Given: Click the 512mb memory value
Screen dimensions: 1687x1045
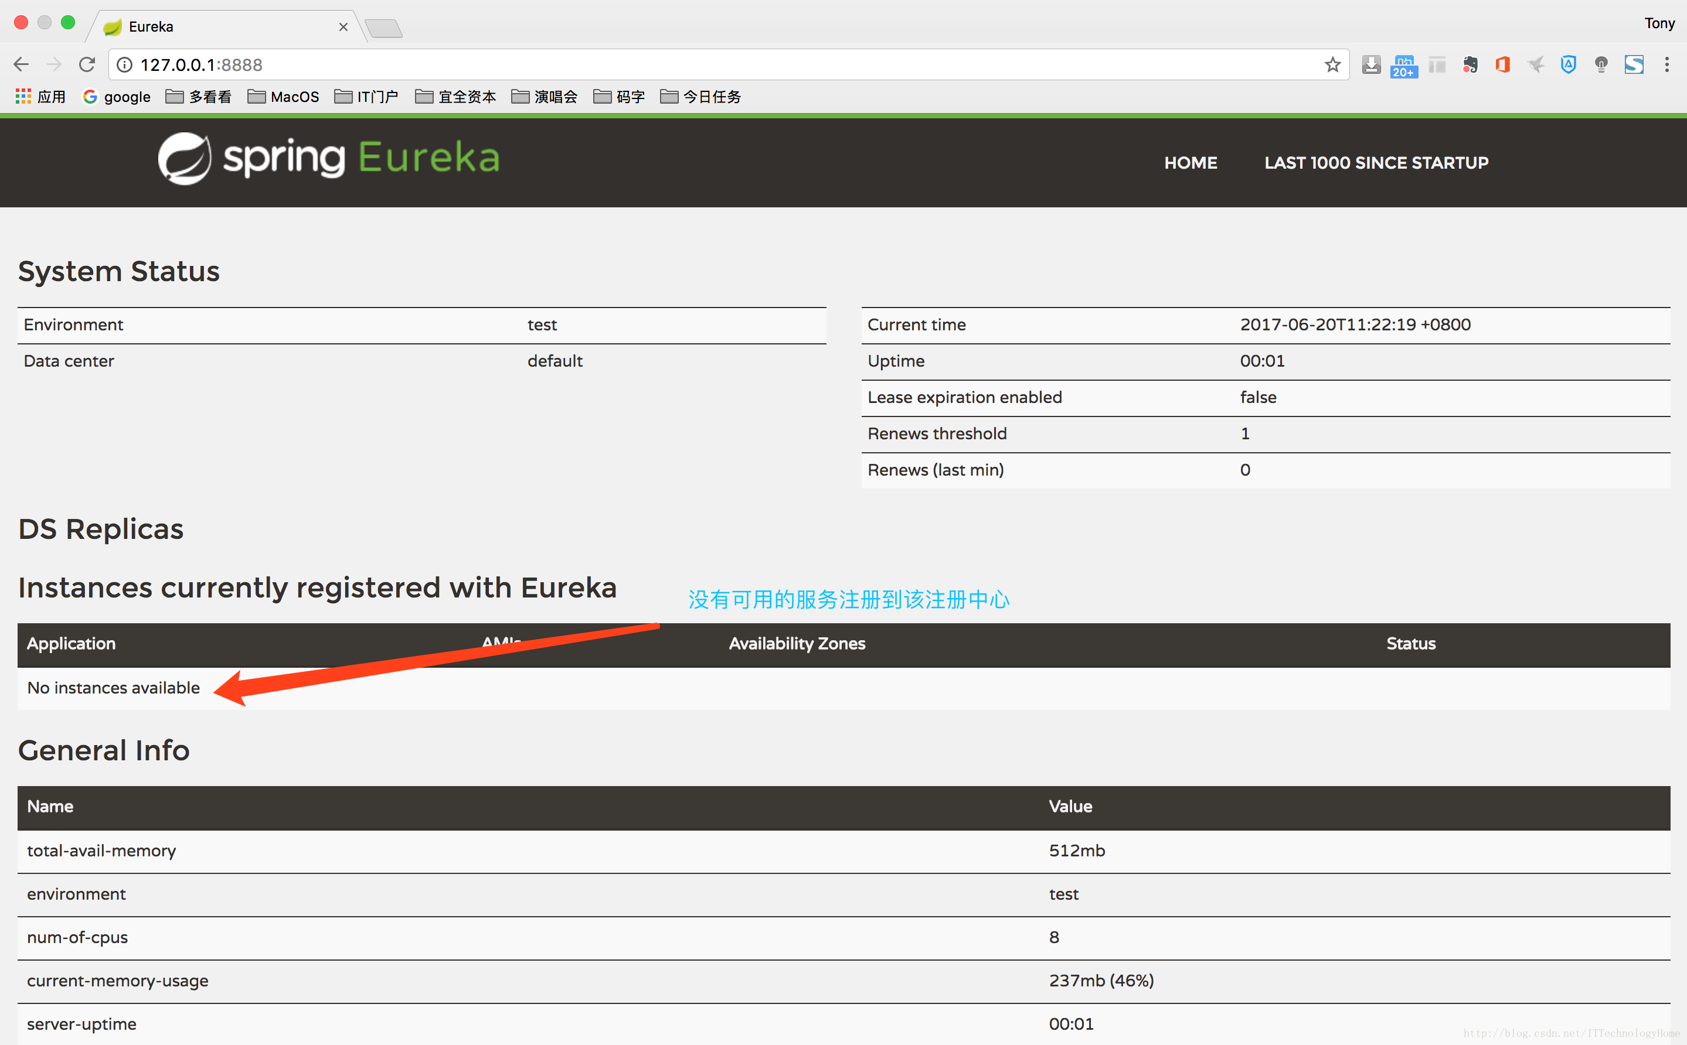Looking at the screenshot, I should (x=1076, y=850).
